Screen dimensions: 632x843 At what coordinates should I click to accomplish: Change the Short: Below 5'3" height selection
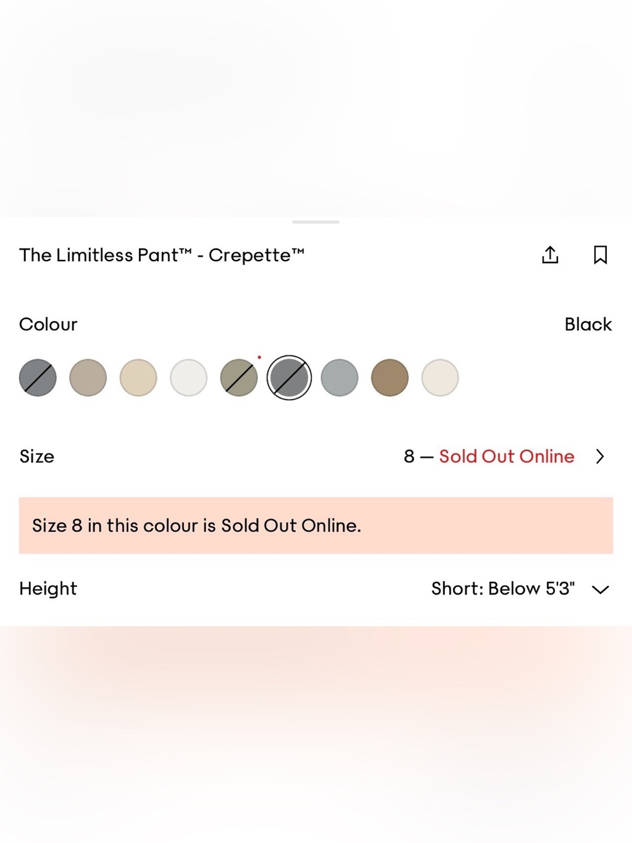pos(503,589)
